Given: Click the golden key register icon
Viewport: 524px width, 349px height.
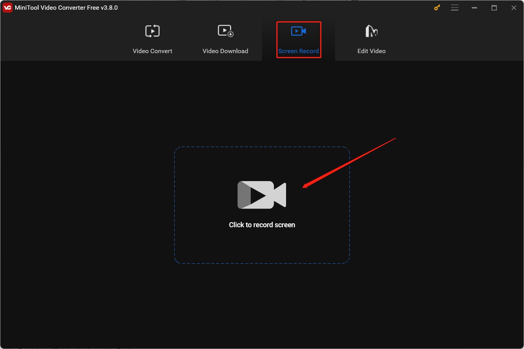Looking at the screenshot, I should click(x=437, y=8).
